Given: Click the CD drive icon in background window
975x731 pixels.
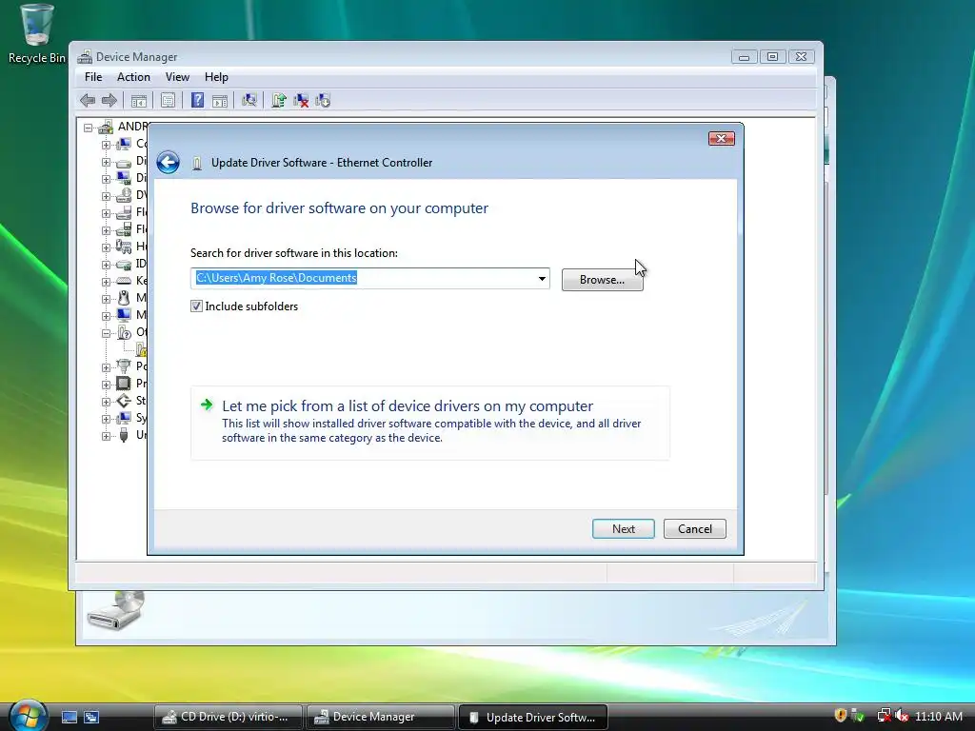Looking at the screenshot, I should tap(116, 610).
